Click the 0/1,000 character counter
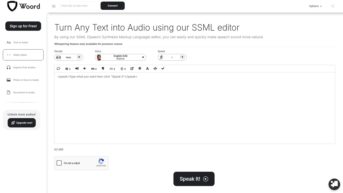Screen dimensions: 343x193 [59, 150]
